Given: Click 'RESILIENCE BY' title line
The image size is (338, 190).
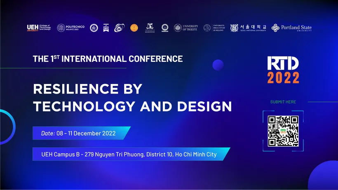Looking at the screenshot, I should click(x=87, y=89).
